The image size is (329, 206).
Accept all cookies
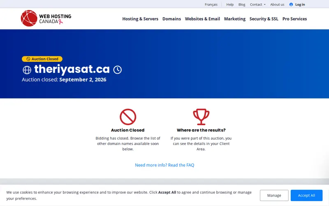306,195
